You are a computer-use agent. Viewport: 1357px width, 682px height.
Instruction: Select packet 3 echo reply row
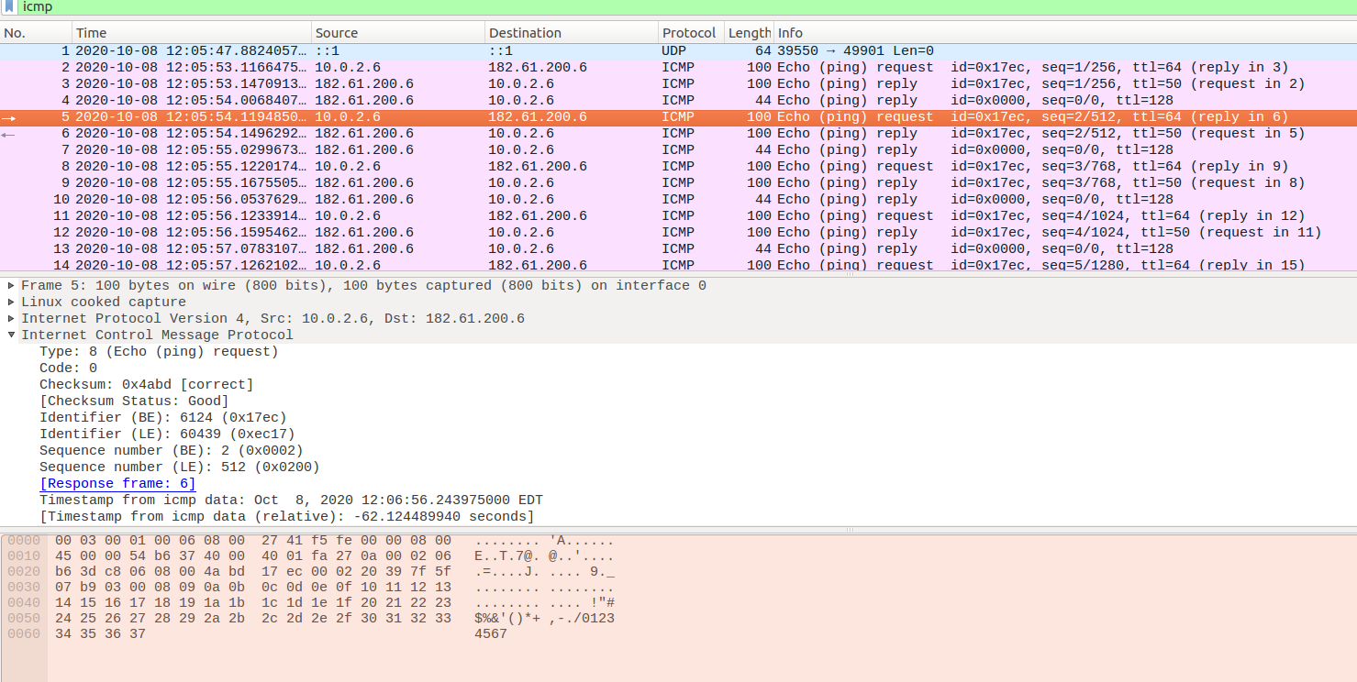pyautogui.click(x=678, y=84)
